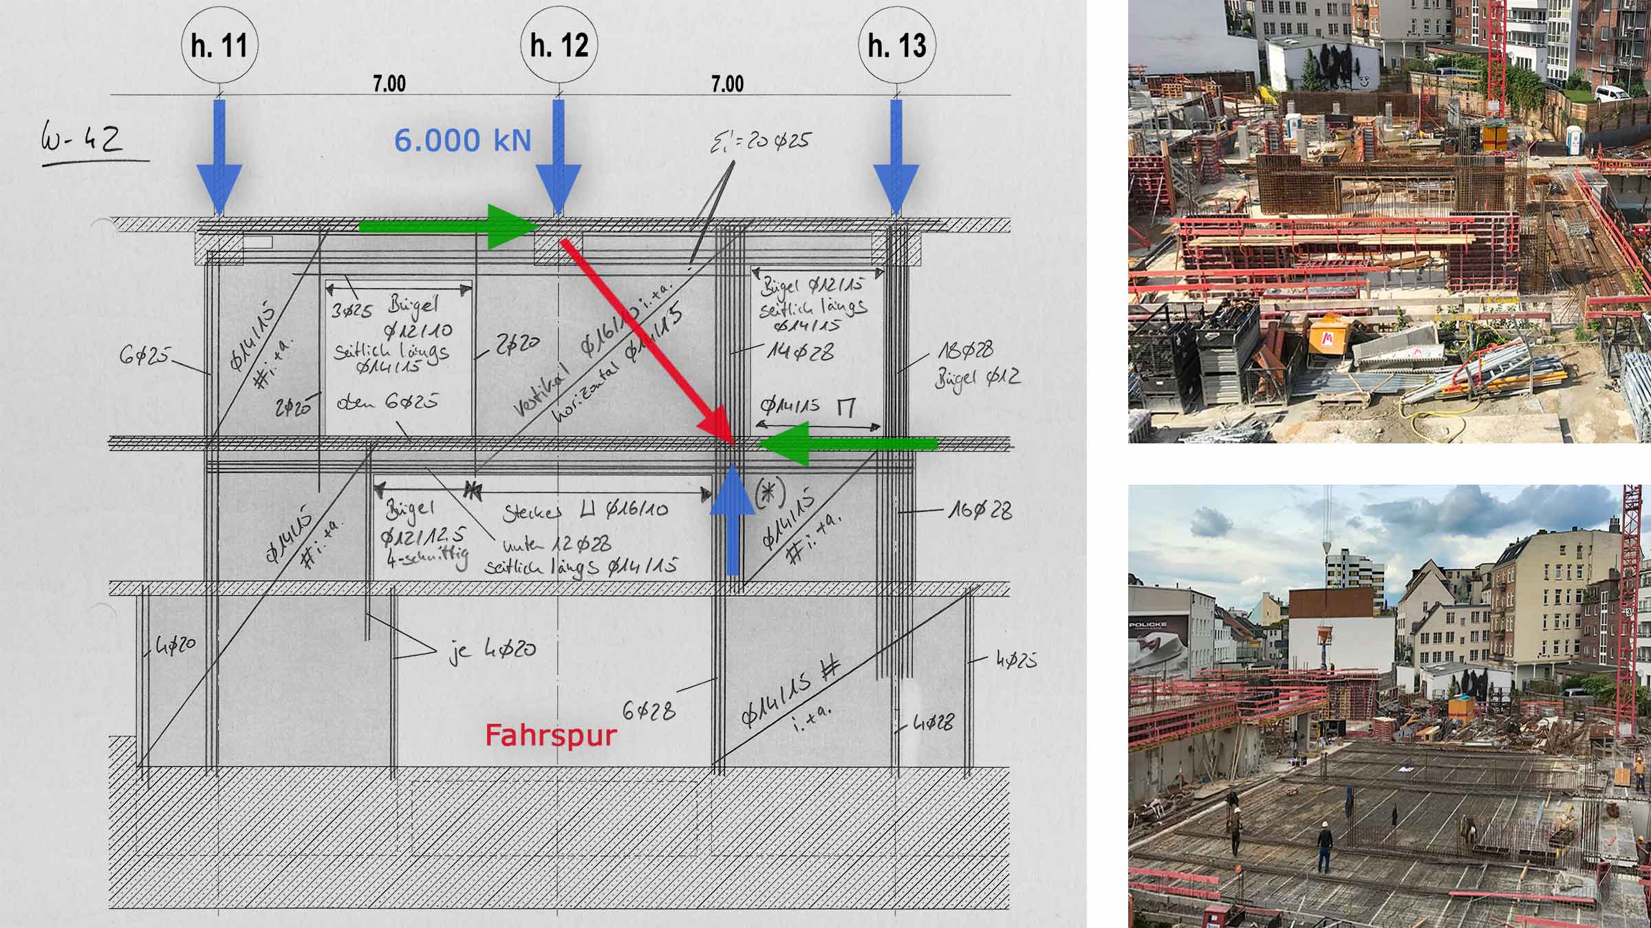Click the red 'Fahrspur' label
1651x928 pixels.
[x=551, y=735]
